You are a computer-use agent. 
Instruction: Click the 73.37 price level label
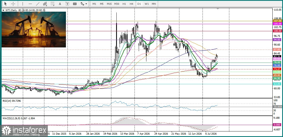click(278, 69)
